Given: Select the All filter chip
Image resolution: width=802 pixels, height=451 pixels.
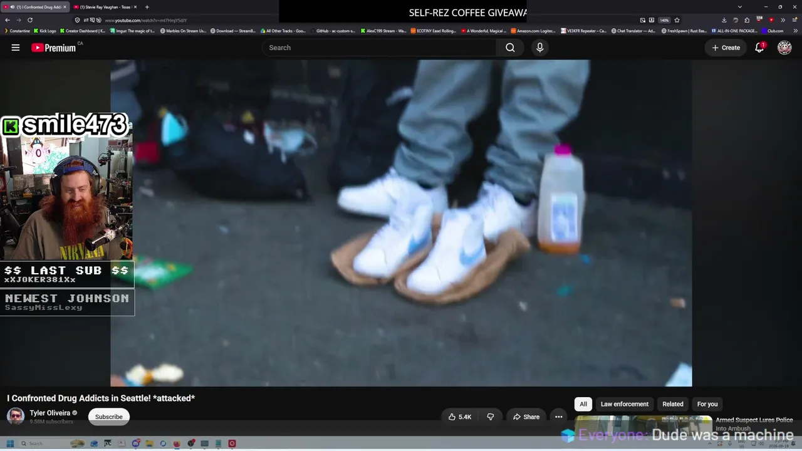Looking at the screenshot, I should coord(583,404).
